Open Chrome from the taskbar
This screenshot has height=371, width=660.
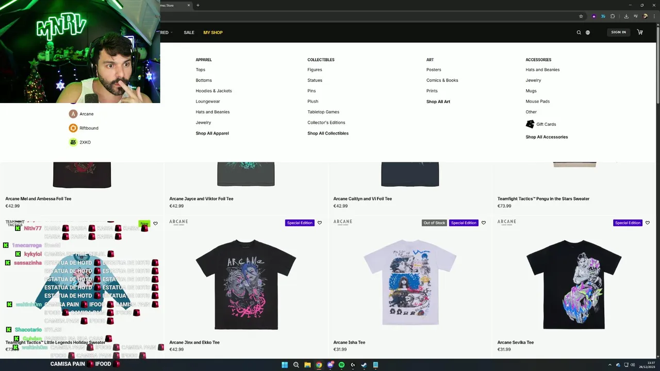pyautogui.click(x=319, y=365)
